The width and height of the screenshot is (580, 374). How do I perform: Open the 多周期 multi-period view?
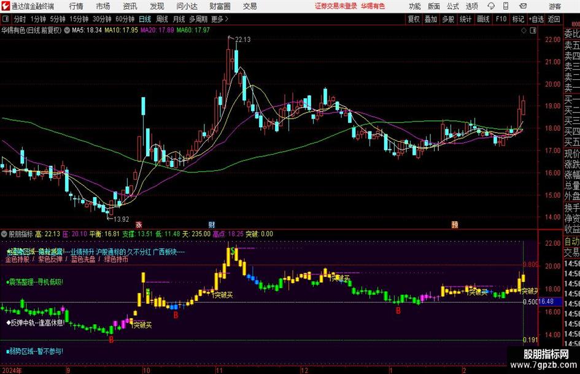pyautogui.click(x=198, y=19)
